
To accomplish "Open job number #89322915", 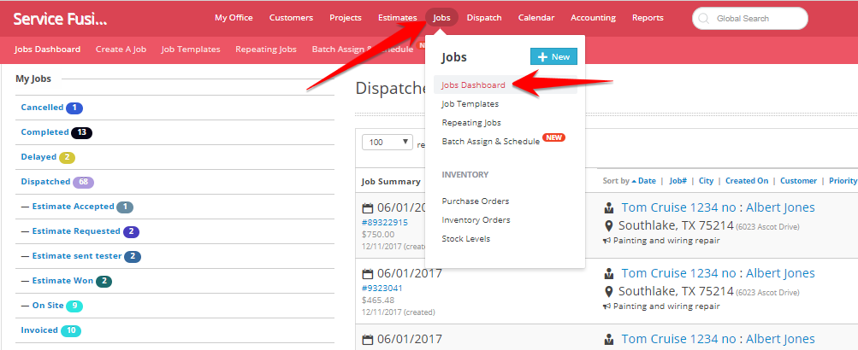I will pos(385,222).
